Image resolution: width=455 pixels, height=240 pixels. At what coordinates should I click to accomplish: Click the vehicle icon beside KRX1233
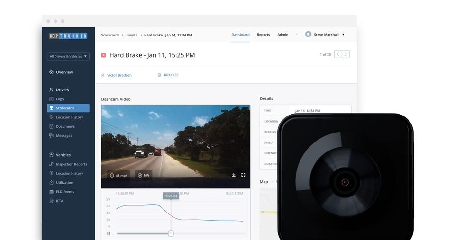pyautogui.click(x=159, y=75)
